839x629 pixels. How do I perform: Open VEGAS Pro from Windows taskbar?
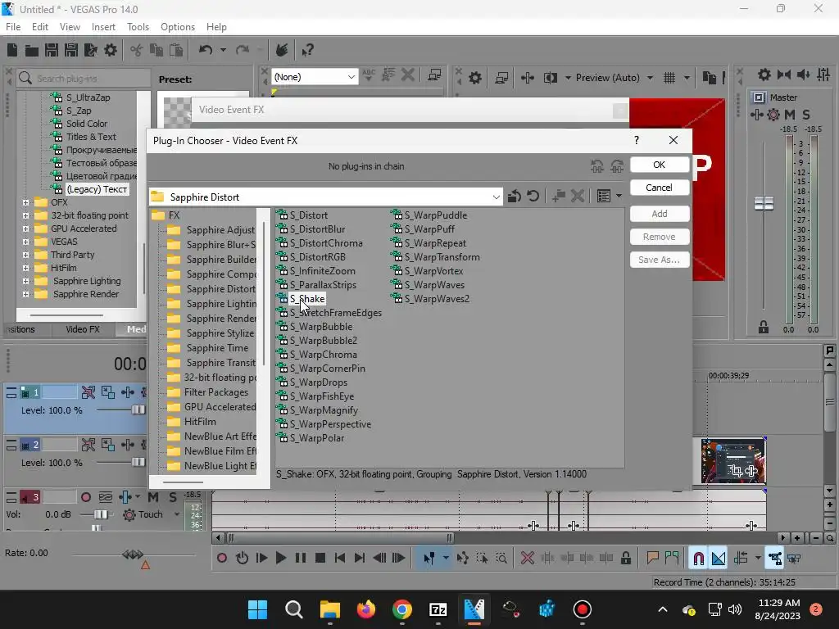[x=474, y=609]
